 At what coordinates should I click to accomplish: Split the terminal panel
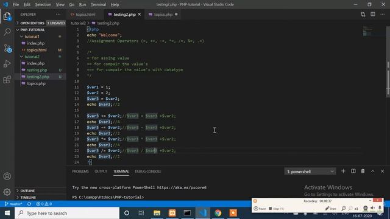(x=353, y=171)
